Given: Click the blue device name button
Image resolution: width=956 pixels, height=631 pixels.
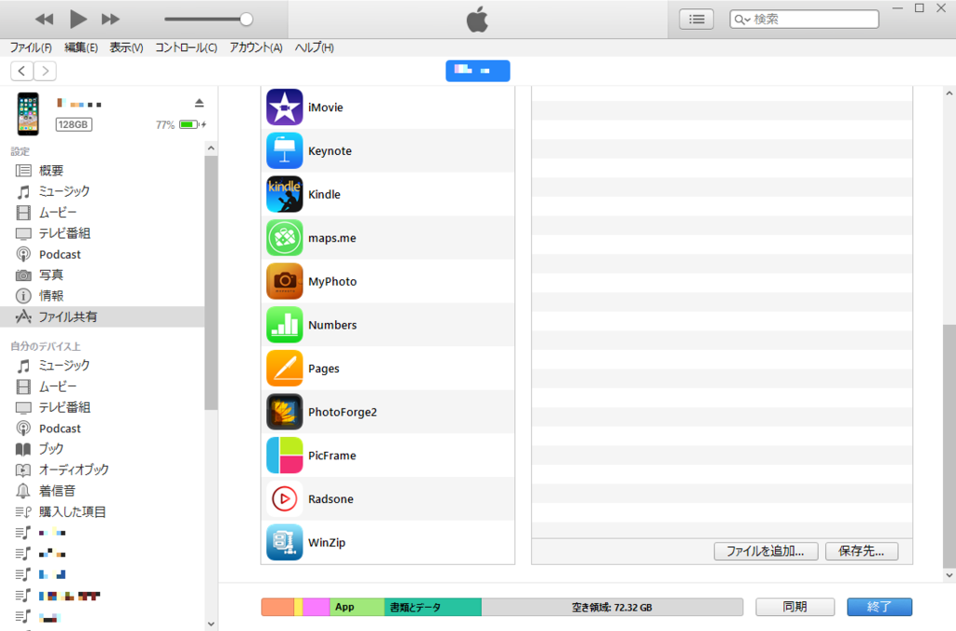Looking at the screenshot, I should [477, 71].
